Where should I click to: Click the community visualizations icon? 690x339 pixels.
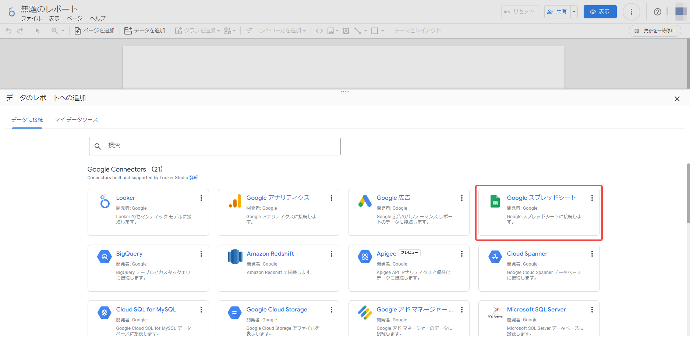228,31
